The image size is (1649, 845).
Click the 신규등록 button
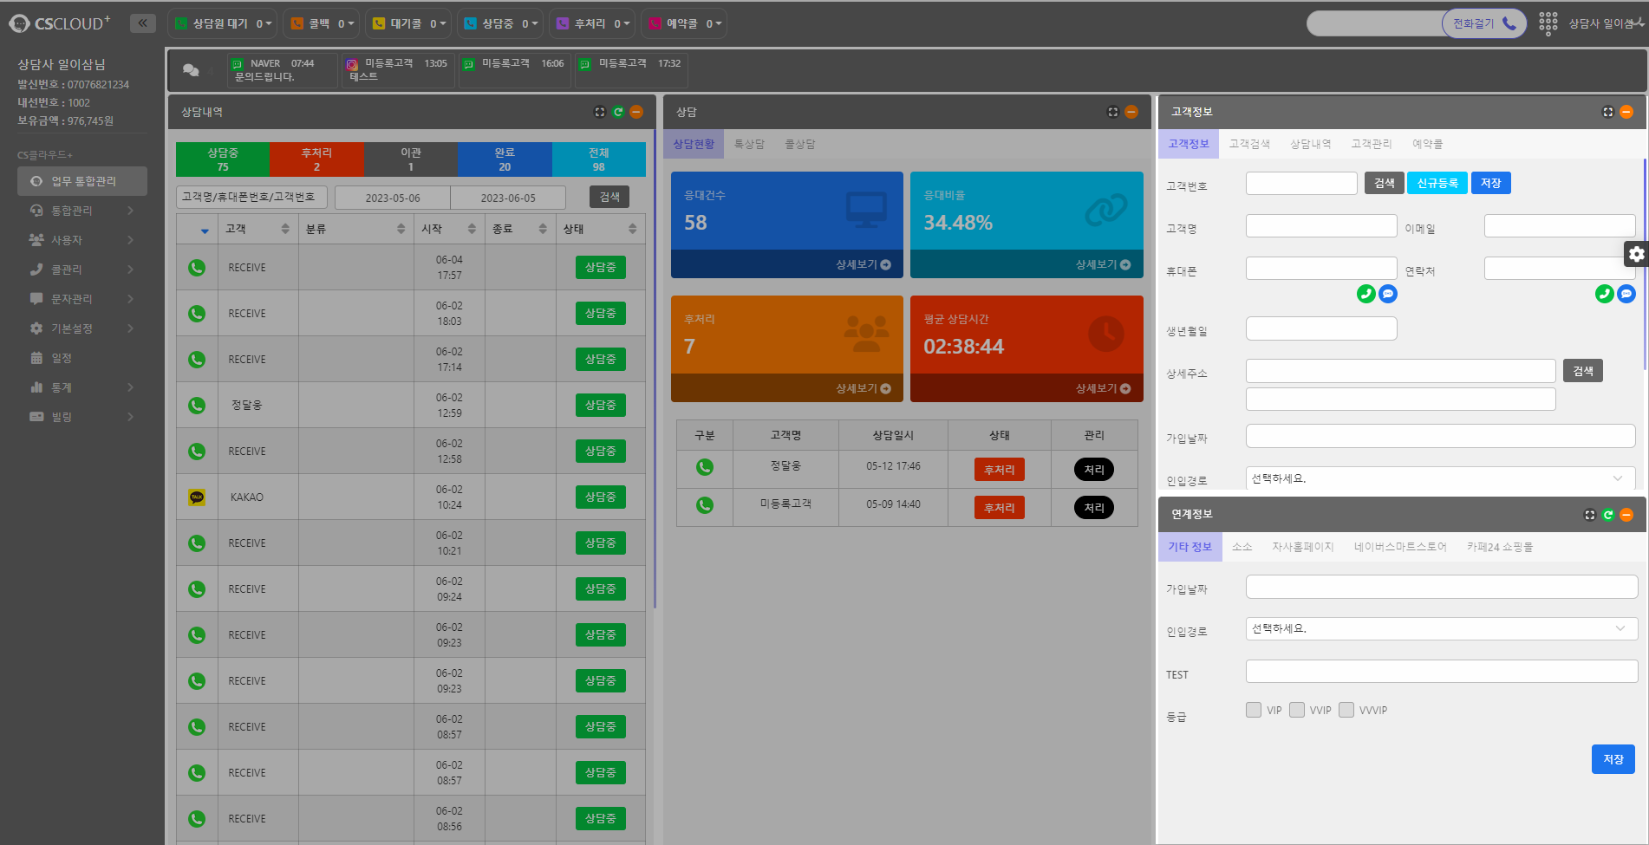(1437, 183)
